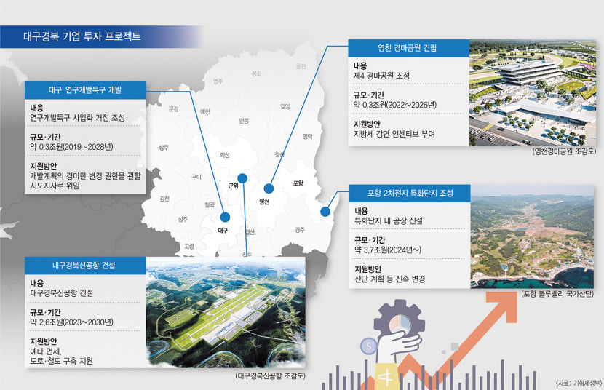
Task: Open the 영천 경마공원 건립 header
Action: (x=403, y=49)
